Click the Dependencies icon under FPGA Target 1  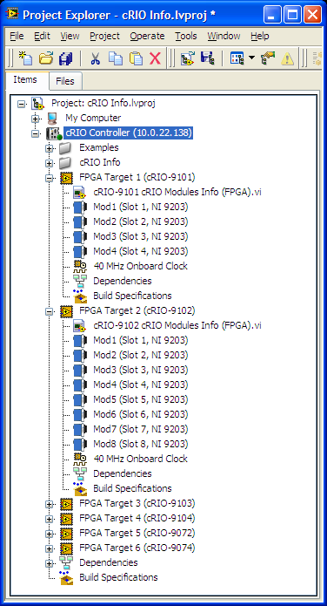coord(80,282)
